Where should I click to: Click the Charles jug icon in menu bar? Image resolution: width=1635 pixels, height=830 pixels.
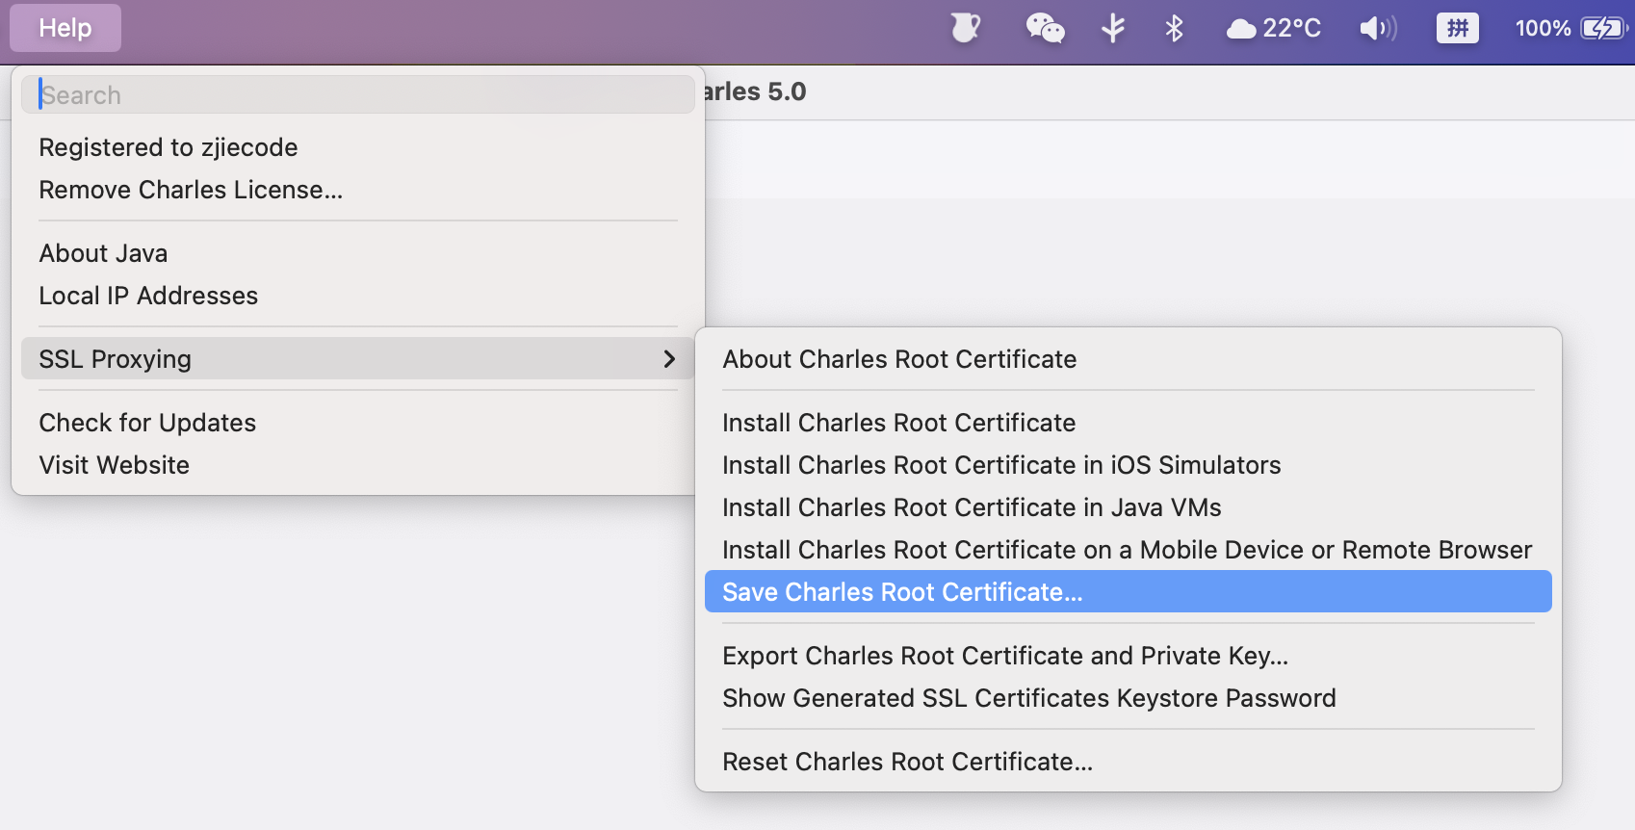965,28
